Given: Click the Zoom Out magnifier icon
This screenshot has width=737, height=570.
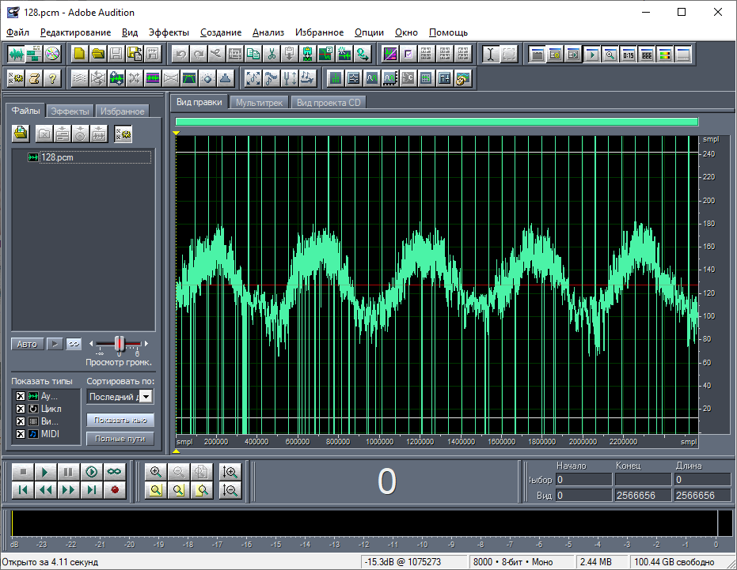Looking at the screenshot, I should point(178,471).
